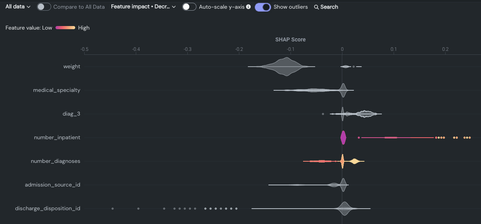Select the weight feature label
This screenshot has width=481, height=224.
point(72,67)
